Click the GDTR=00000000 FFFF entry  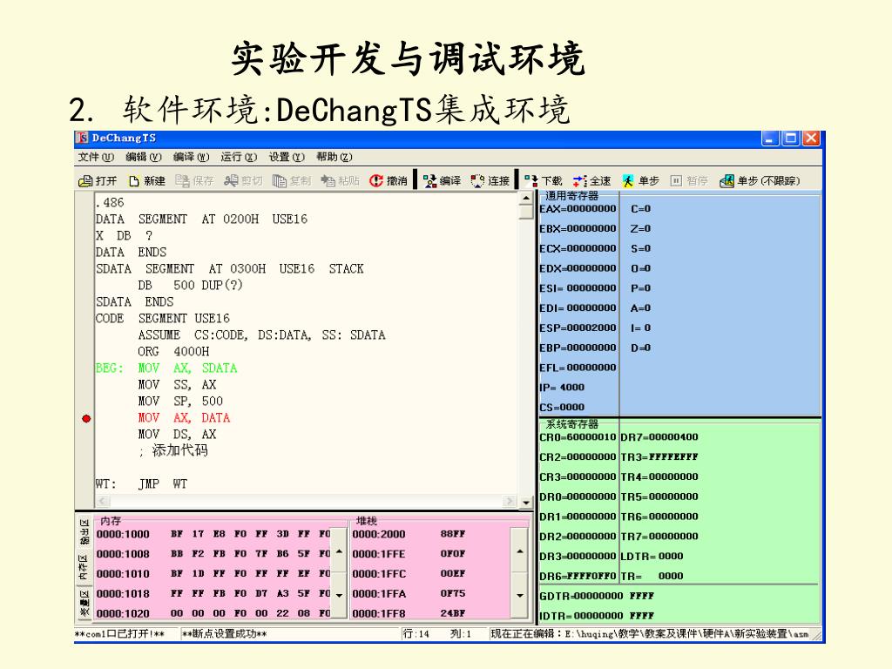point(597,596)
